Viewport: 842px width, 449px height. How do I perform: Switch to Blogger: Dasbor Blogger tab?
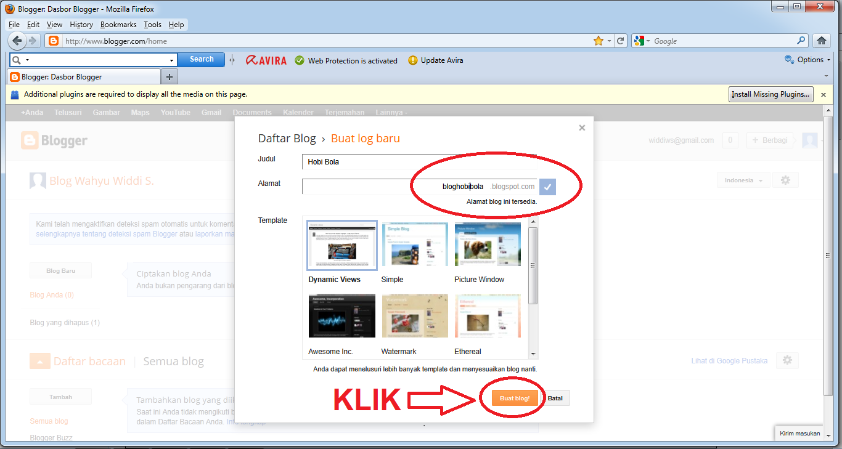click(x=83, y=77)
